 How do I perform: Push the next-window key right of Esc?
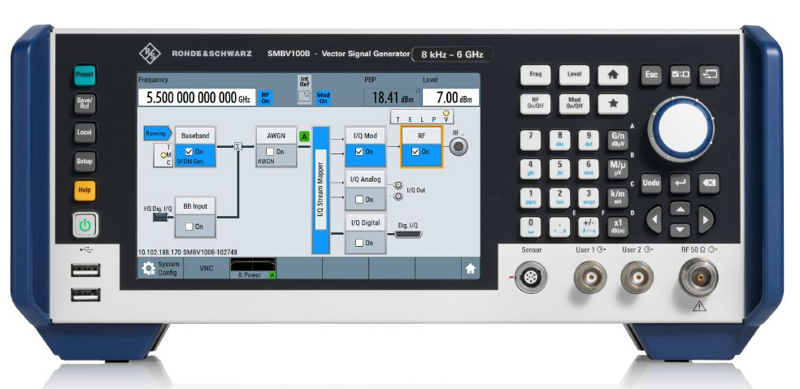(709, 75)
